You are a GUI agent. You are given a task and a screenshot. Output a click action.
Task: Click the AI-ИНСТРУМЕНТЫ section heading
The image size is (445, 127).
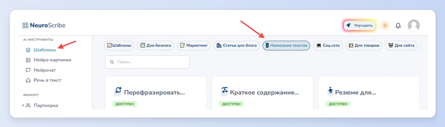click(38, 40)
